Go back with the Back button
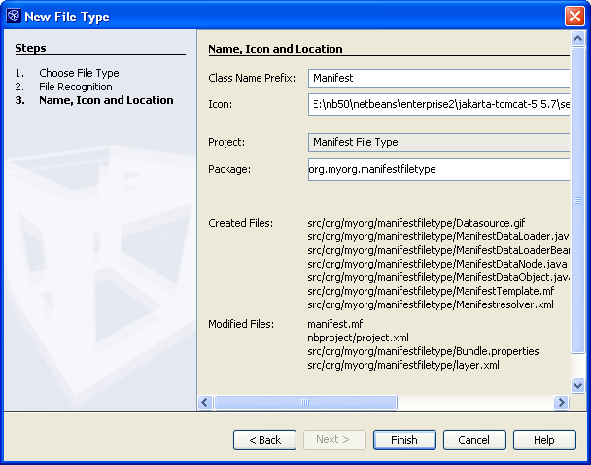The image size is (591, 465). [264, 440]
